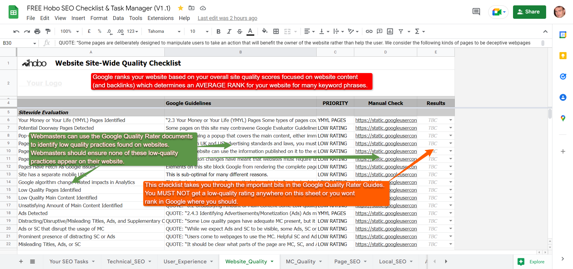This screenshot has width=573, height=269.
Task: Click the Get add-ons plus icon
Action: coord(563,151)
